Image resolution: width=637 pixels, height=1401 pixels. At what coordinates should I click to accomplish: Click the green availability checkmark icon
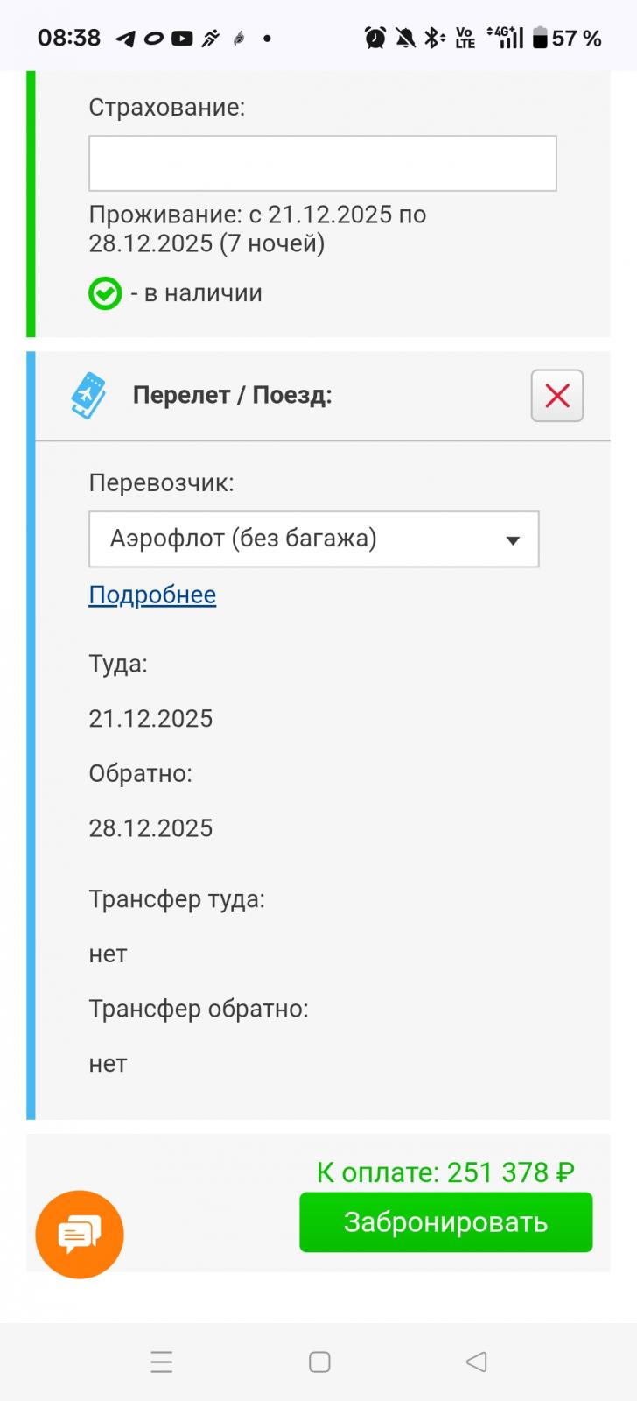click(x=105, y=293)
